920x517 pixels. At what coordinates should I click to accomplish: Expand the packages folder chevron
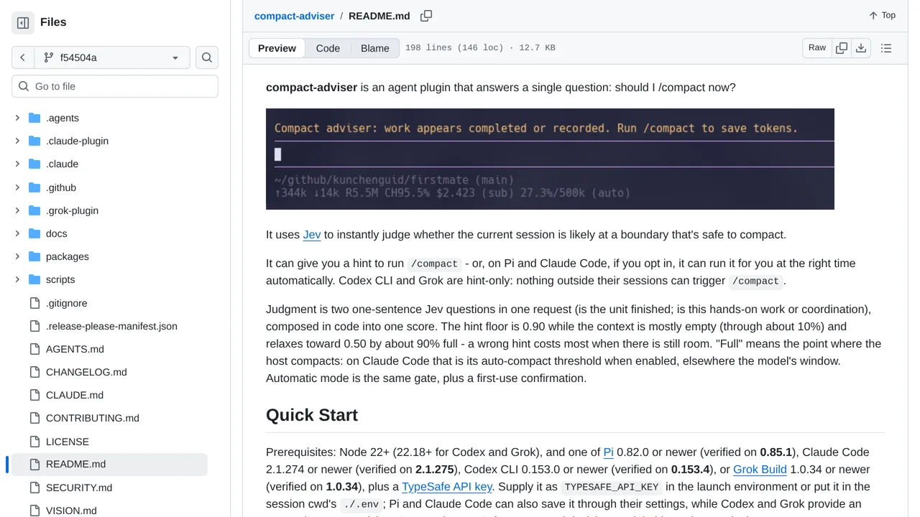pos(17,256)
